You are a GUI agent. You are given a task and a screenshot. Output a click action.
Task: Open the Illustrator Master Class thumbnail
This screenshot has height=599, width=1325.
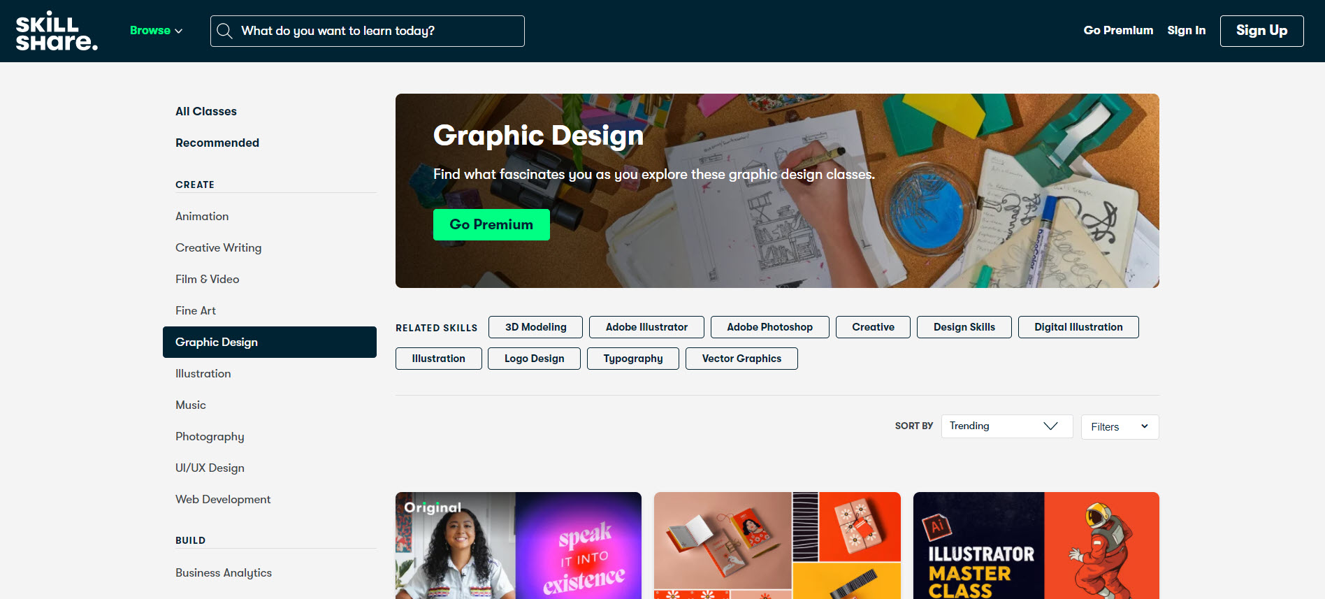tap(1036, 545)
